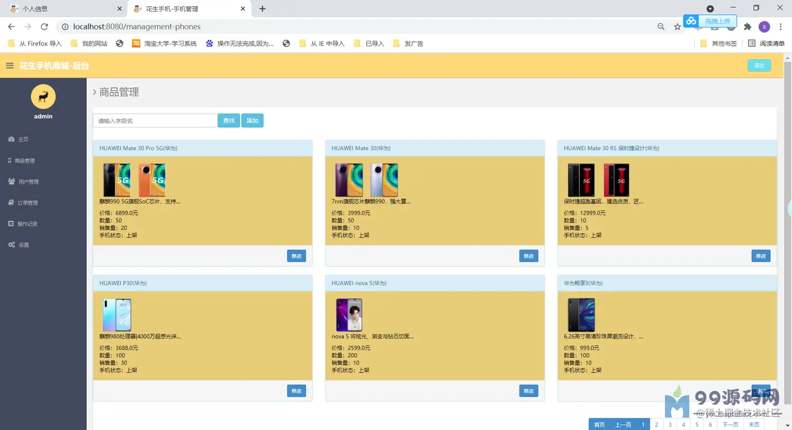The image size is (792, 430).
Task: Bookmark this page with the star icon
Action: (x=677, y=27)
